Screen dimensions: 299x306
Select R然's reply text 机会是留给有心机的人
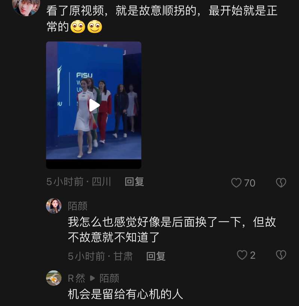[126, 294]
